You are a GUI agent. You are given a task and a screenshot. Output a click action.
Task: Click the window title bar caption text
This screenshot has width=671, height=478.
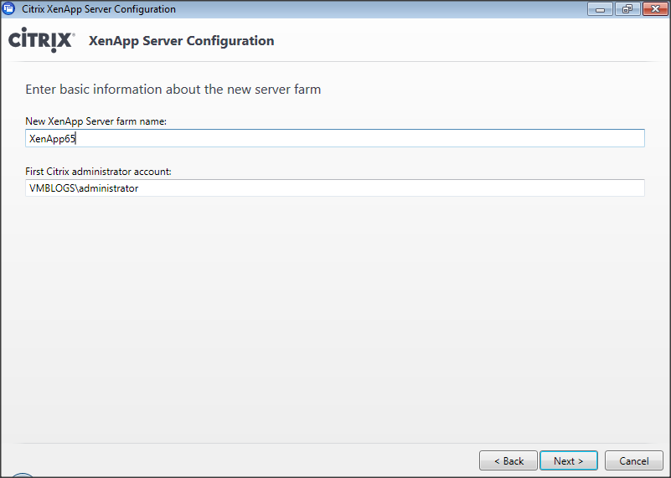(99, 9)
